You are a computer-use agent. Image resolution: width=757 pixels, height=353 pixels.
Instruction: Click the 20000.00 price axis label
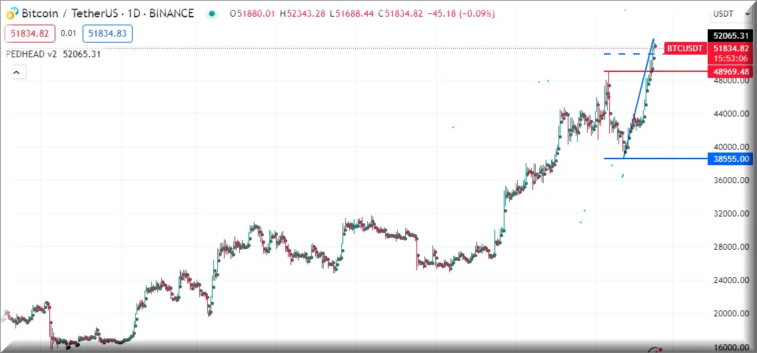click(x=731, y=314)
